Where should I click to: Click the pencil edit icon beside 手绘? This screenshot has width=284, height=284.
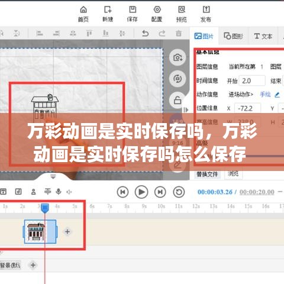coord(277,95)
